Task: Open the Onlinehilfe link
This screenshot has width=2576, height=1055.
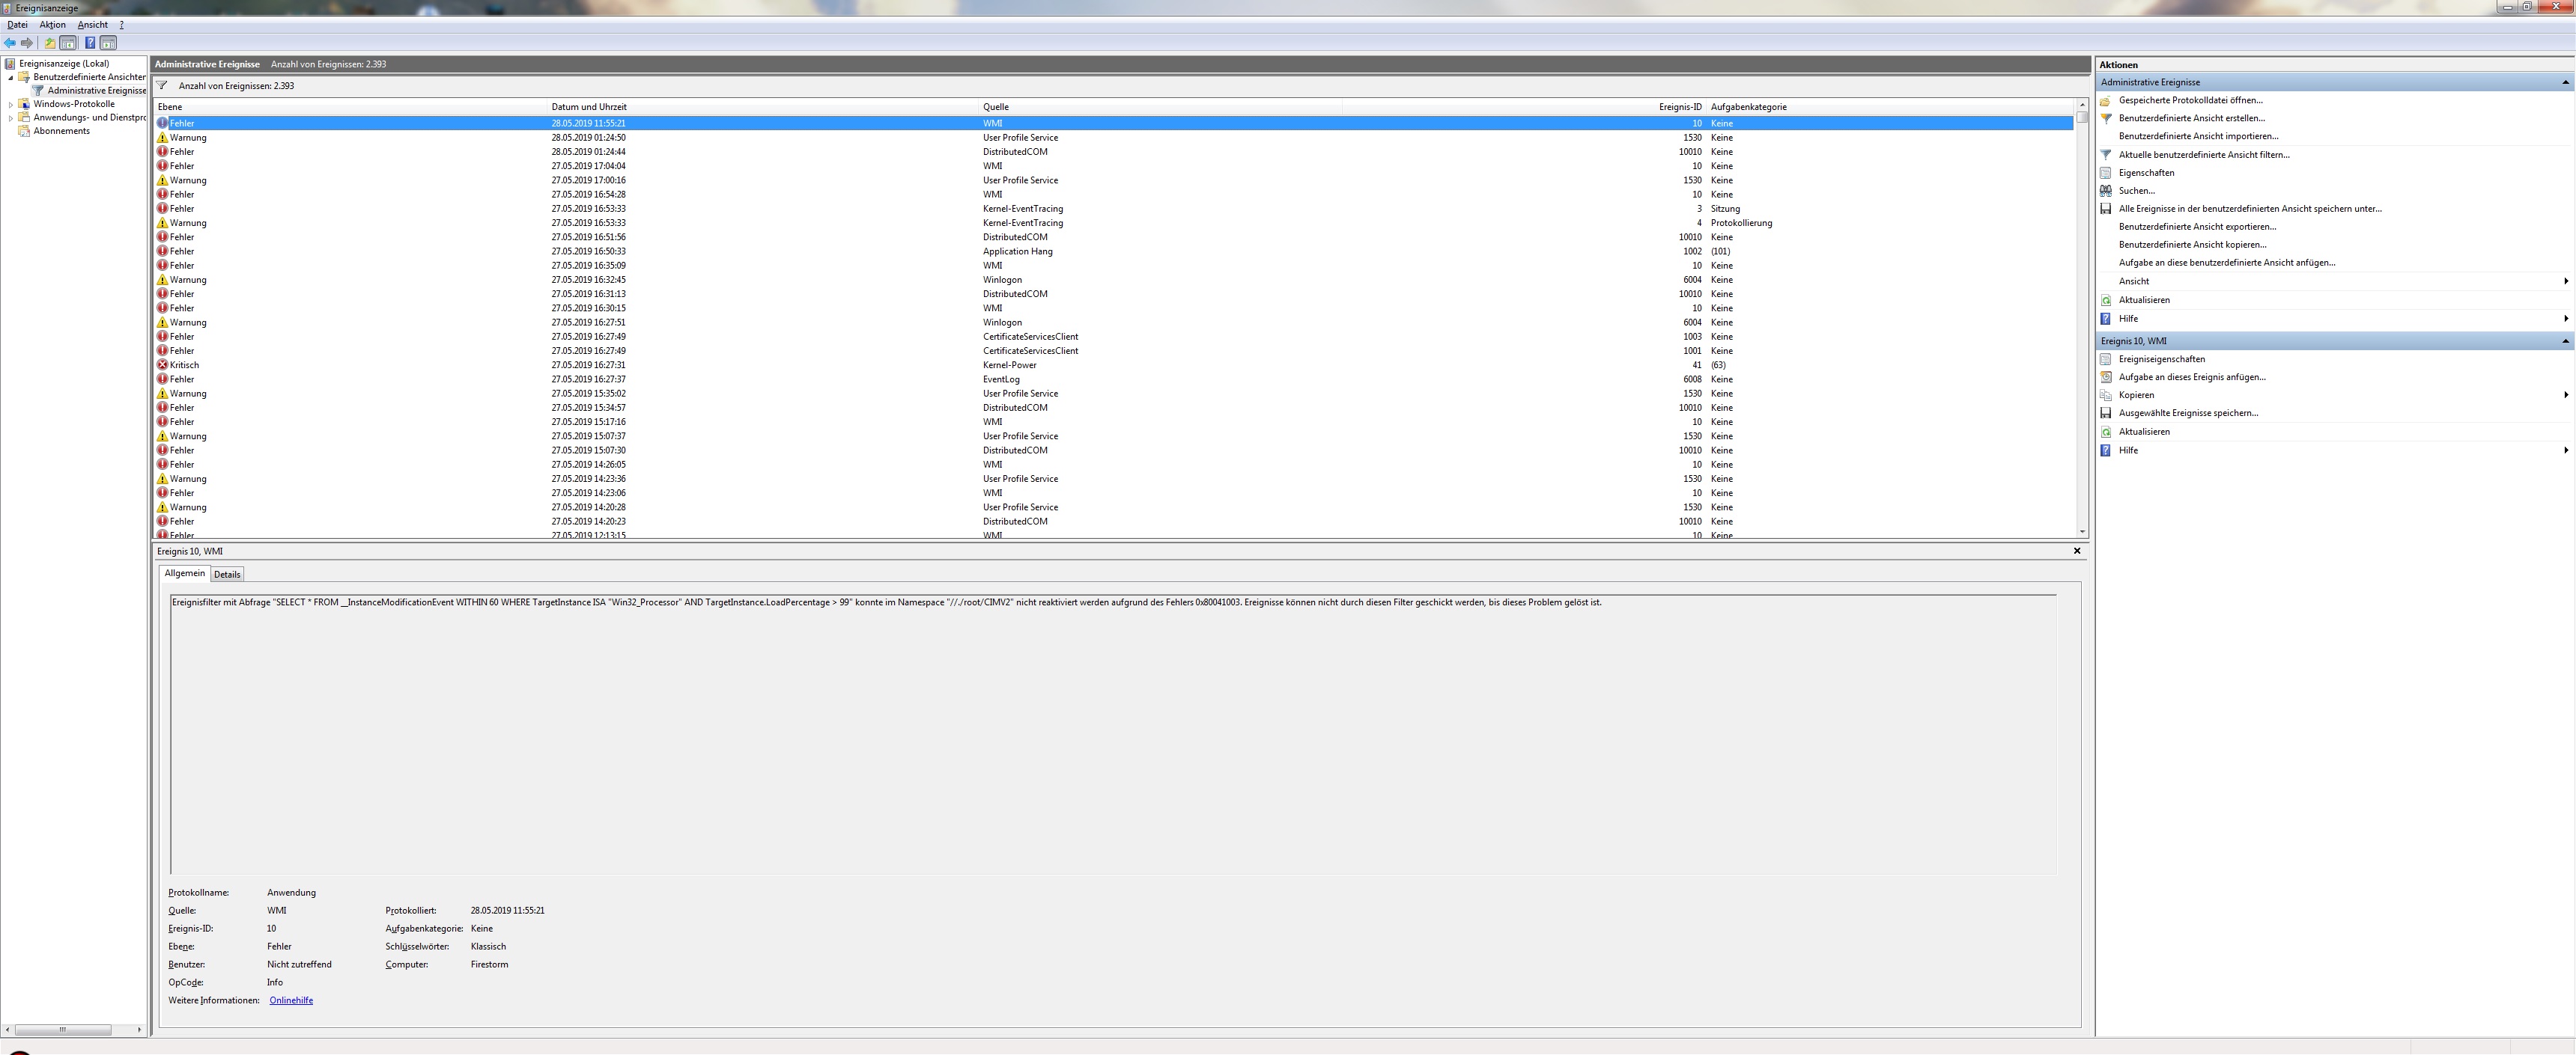Action: (x=291, y=1000)
